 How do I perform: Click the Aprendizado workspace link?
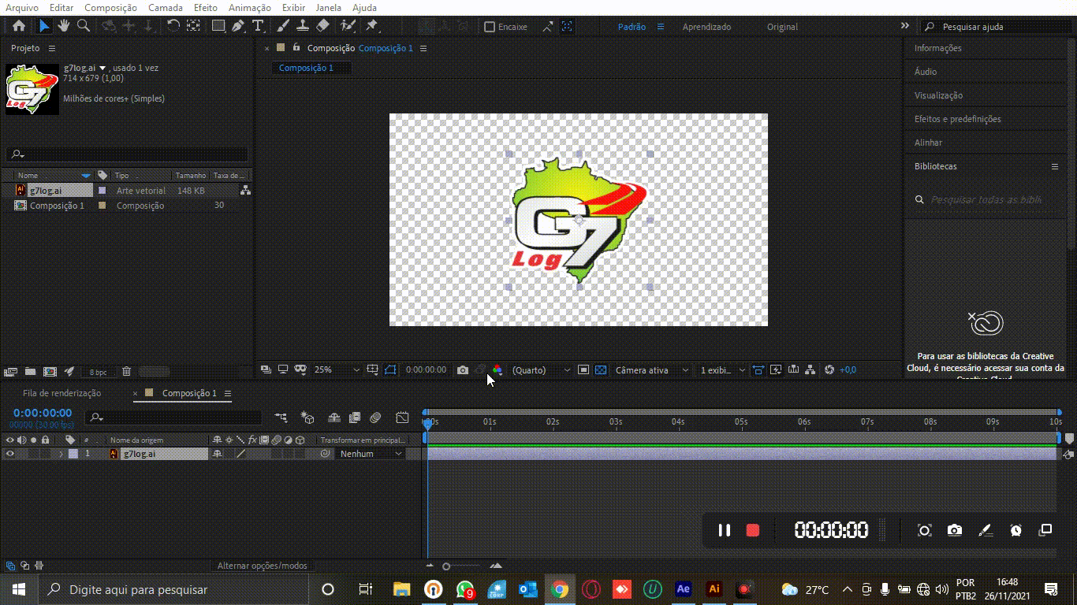click(706, 27)
